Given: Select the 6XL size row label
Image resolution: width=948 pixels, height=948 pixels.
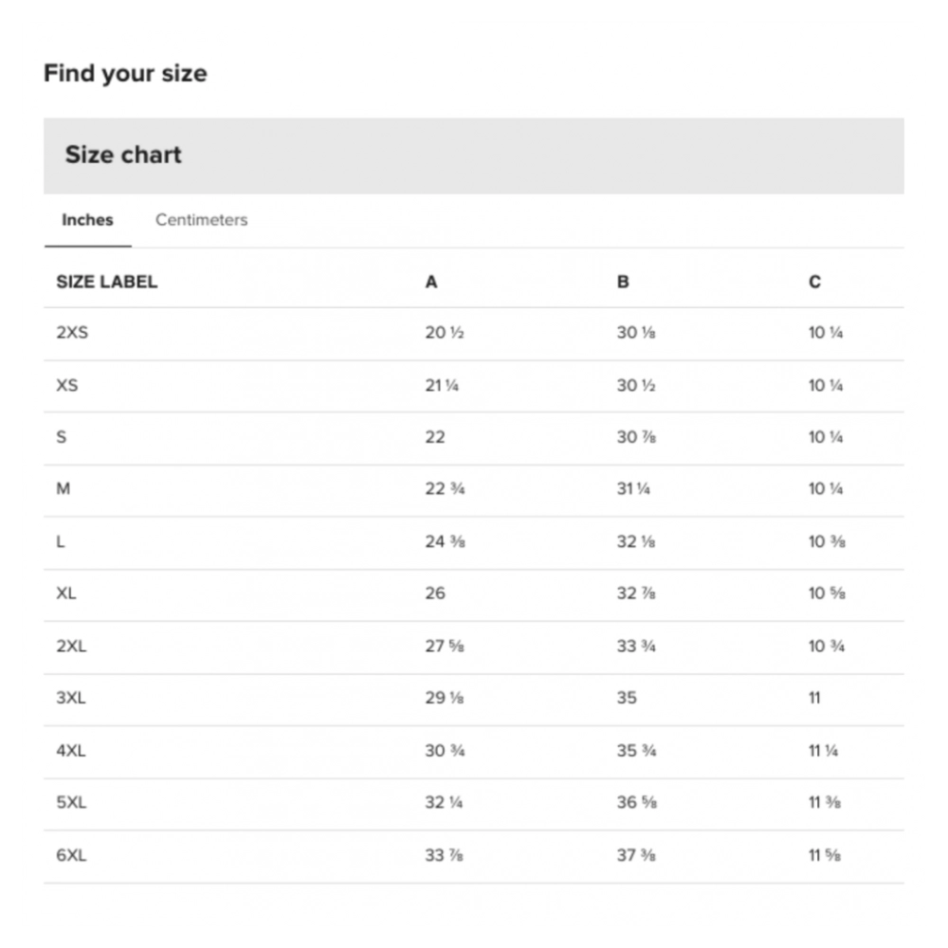Looking at the screenshot, I should click(71, 854).
